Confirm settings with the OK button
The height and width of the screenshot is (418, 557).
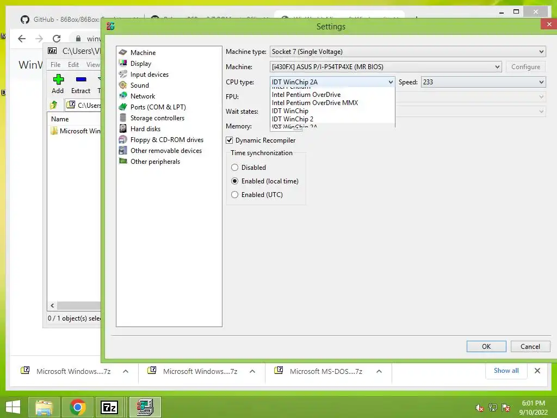click(486, 347)
